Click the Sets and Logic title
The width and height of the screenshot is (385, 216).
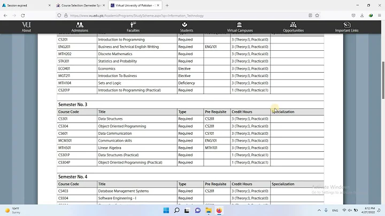[x=110, y=83]
